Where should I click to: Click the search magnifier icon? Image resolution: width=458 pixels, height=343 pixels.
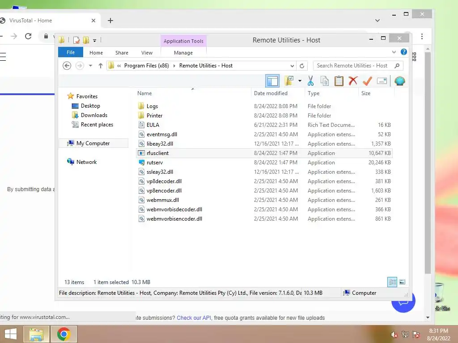coord(397,66)
